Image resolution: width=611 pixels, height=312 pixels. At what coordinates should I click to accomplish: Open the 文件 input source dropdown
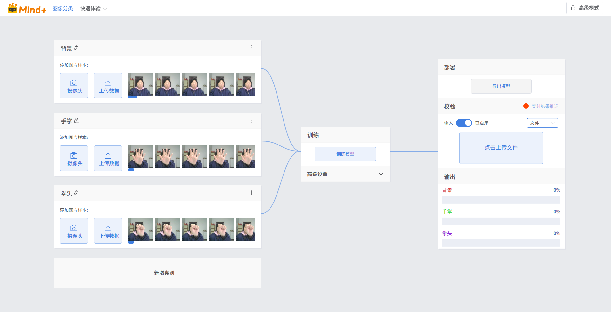(542, 123)
